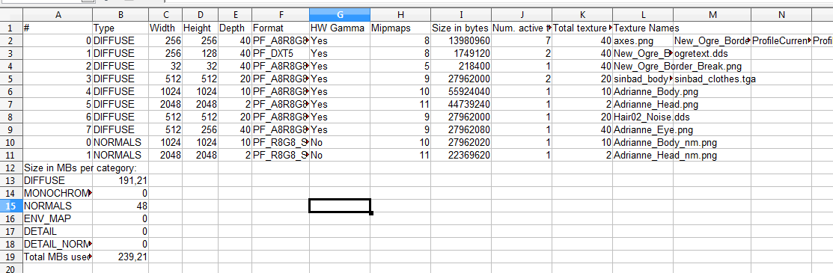Select the 'ENV_MAP' label cell
Image resolution: width=833 pixels, height=273 pixels.
[x=58, y=219]
